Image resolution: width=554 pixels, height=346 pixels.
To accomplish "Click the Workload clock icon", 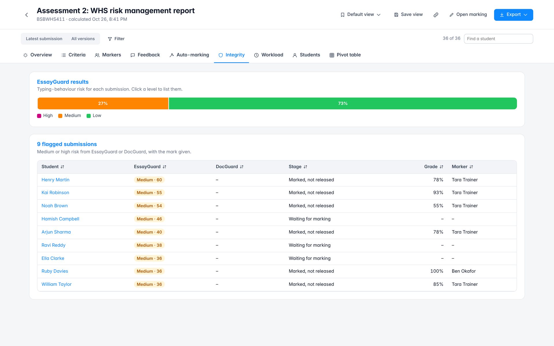I will point(256,55).
